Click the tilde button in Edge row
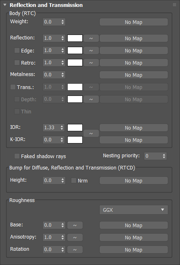Screen dimensions: 180x265 (x=91, y=50)
